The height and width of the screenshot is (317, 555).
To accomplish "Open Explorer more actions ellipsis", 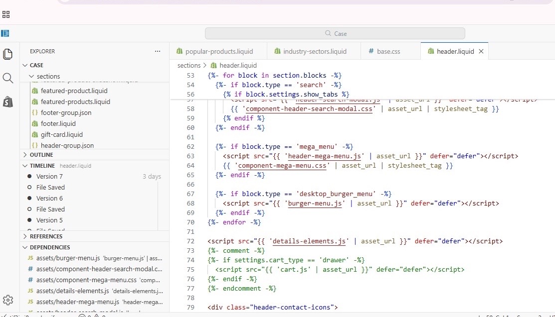I will coord(158,51).
